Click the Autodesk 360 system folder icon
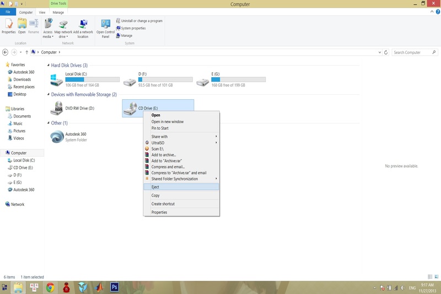 click(57, 137)
